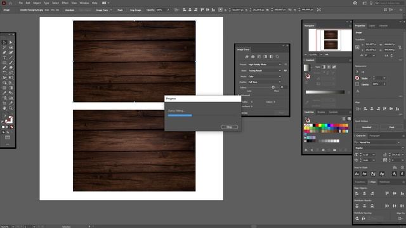The width and height of the screenshot is (406, 228).
Task: Select the Magic Wand tool
Action: tap(4, 47)
